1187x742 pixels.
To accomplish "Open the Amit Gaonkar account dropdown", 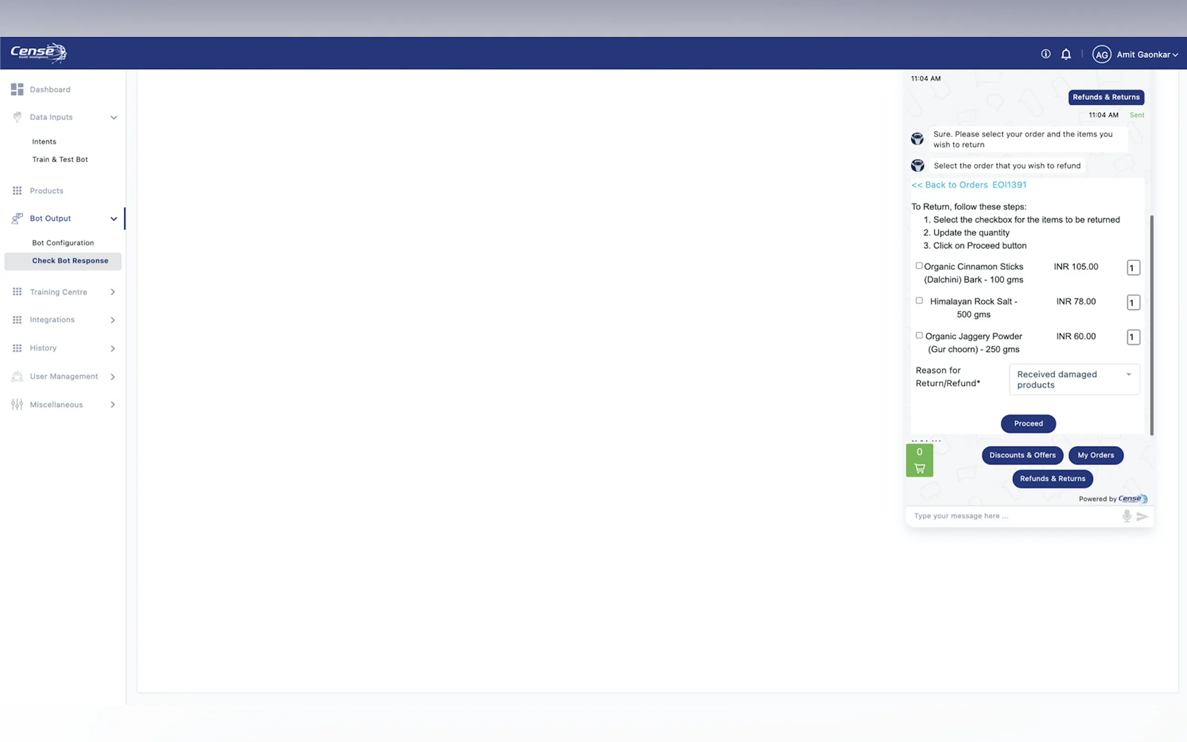I will [x=1147, y=55].
